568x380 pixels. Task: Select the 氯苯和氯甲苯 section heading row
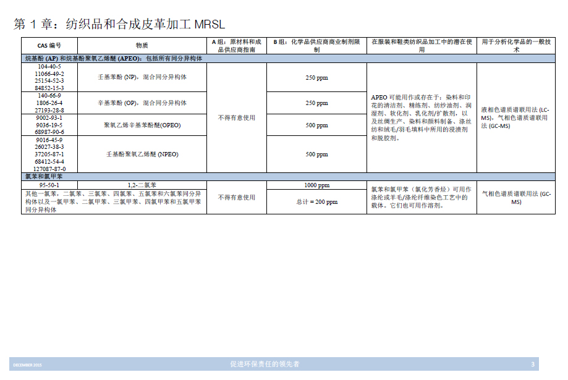[43, 177]
